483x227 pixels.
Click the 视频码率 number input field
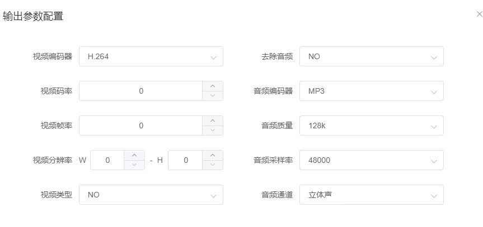[141, 91]
